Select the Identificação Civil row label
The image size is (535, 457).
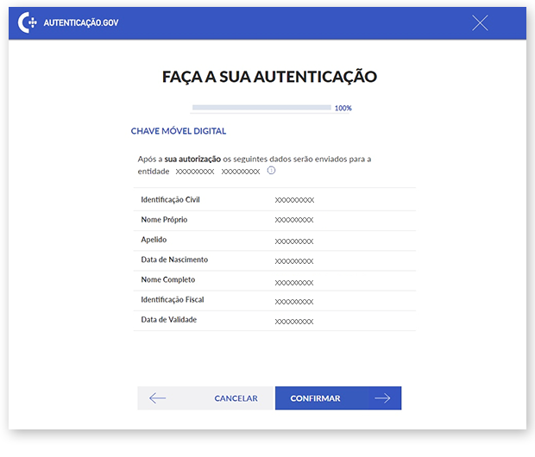(171, 199)
